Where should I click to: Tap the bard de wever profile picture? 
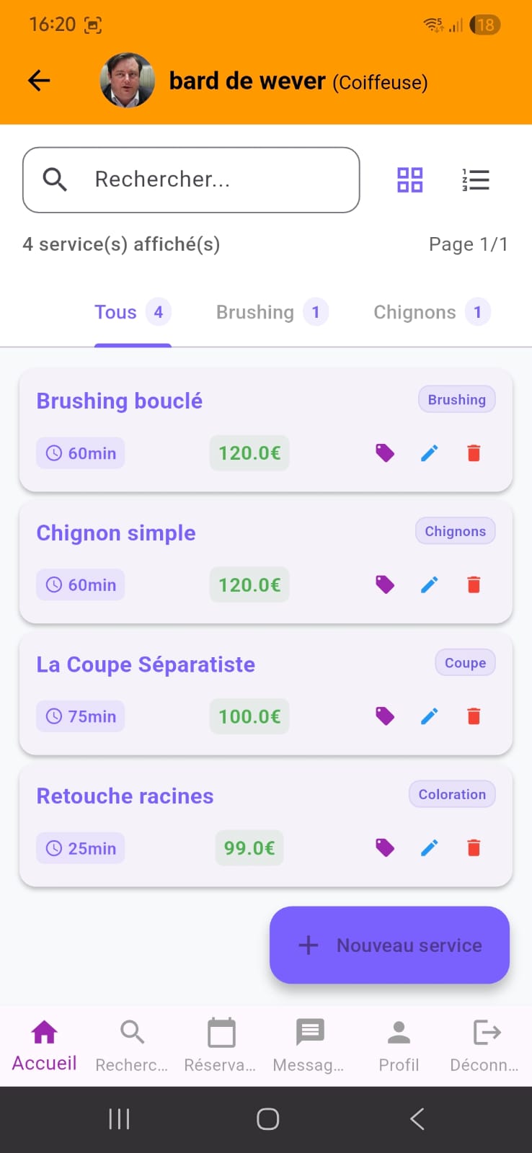tap(127, 81)
